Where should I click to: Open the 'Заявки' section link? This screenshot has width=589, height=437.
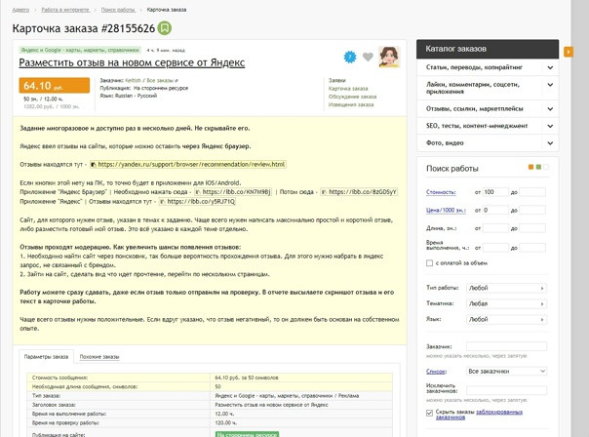click(x=337, y=80)
